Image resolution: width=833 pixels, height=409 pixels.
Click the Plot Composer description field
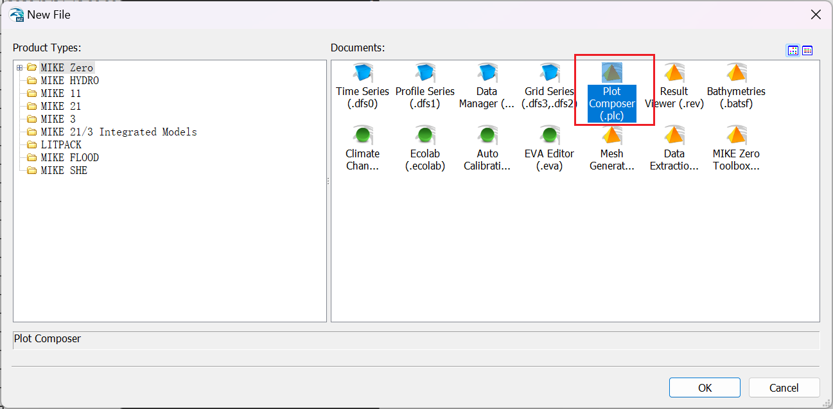[416, 340]
